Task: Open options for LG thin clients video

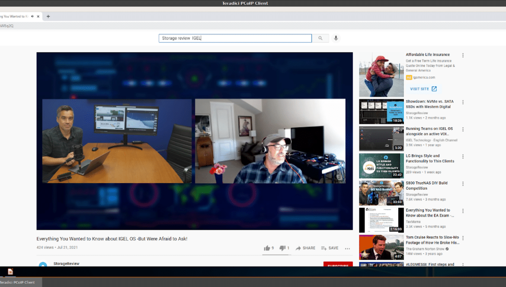Action: coord(463,156)
